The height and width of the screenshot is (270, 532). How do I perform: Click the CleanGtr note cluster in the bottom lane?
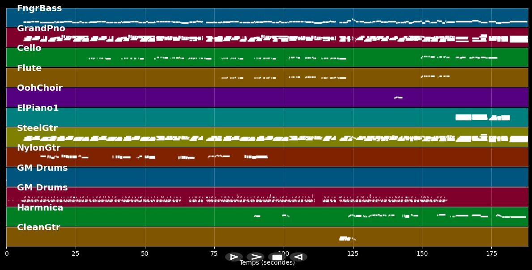[x=345, y=239]
